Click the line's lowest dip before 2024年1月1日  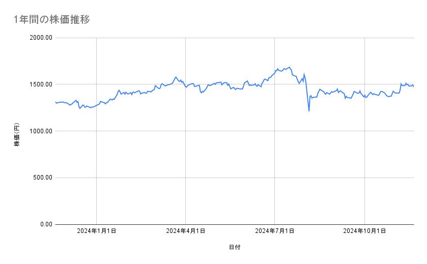[x=79, y=108]
